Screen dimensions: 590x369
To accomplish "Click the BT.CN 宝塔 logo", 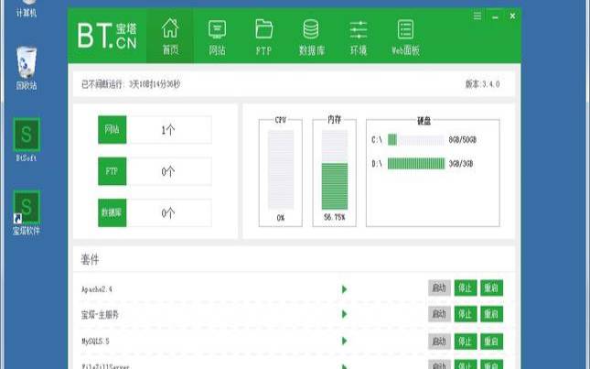I will pos(107,36).
